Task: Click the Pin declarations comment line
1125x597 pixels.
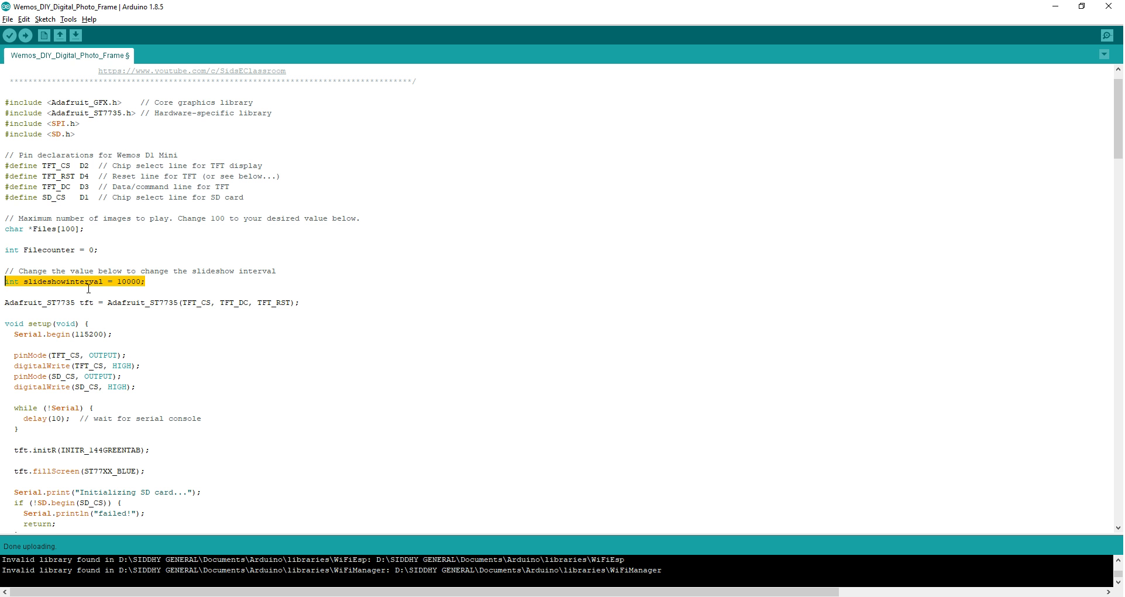Action: [91, 155]
